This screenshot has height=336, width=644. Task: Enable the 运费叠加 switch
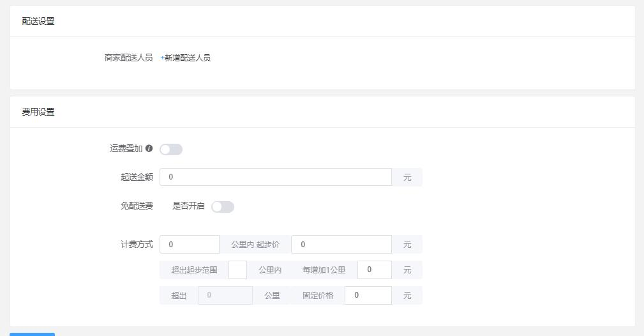tap(171, 149)
